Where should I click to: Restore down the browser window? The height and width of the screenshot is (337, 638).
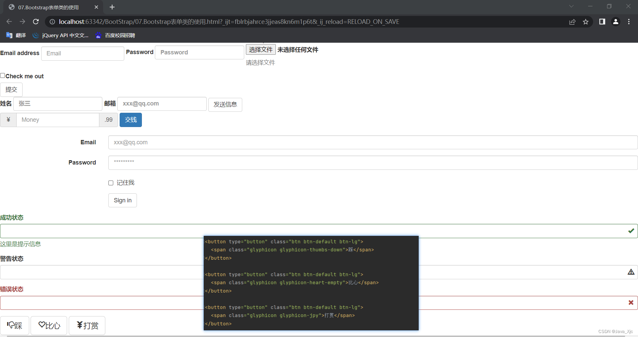[609, 6]
